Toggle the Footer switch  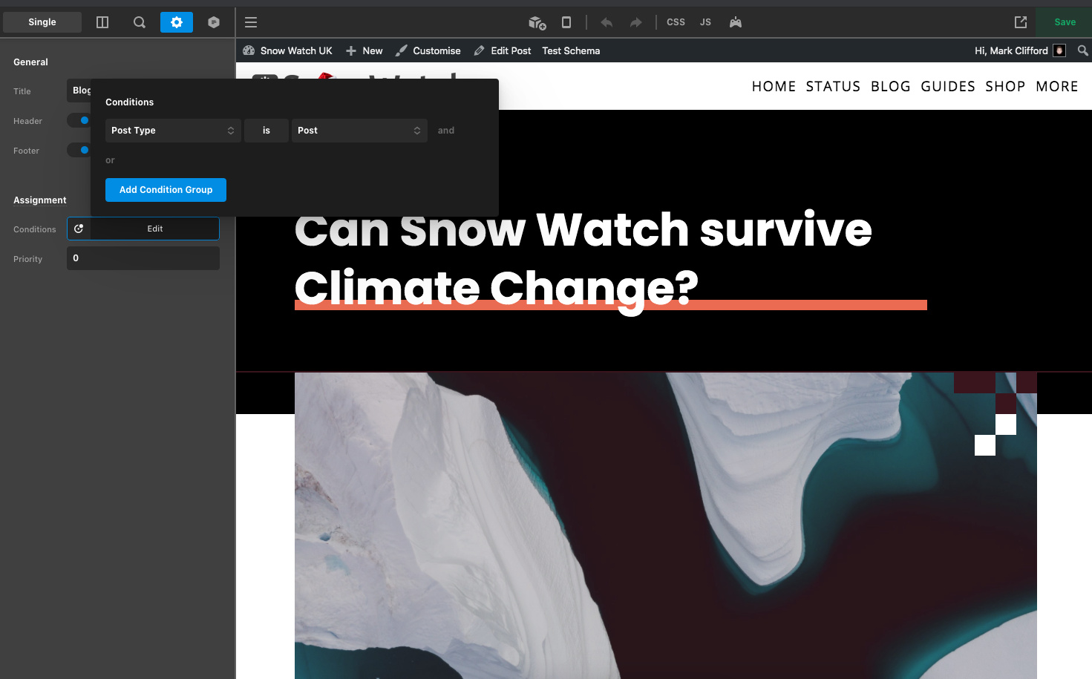pos(79,150)
